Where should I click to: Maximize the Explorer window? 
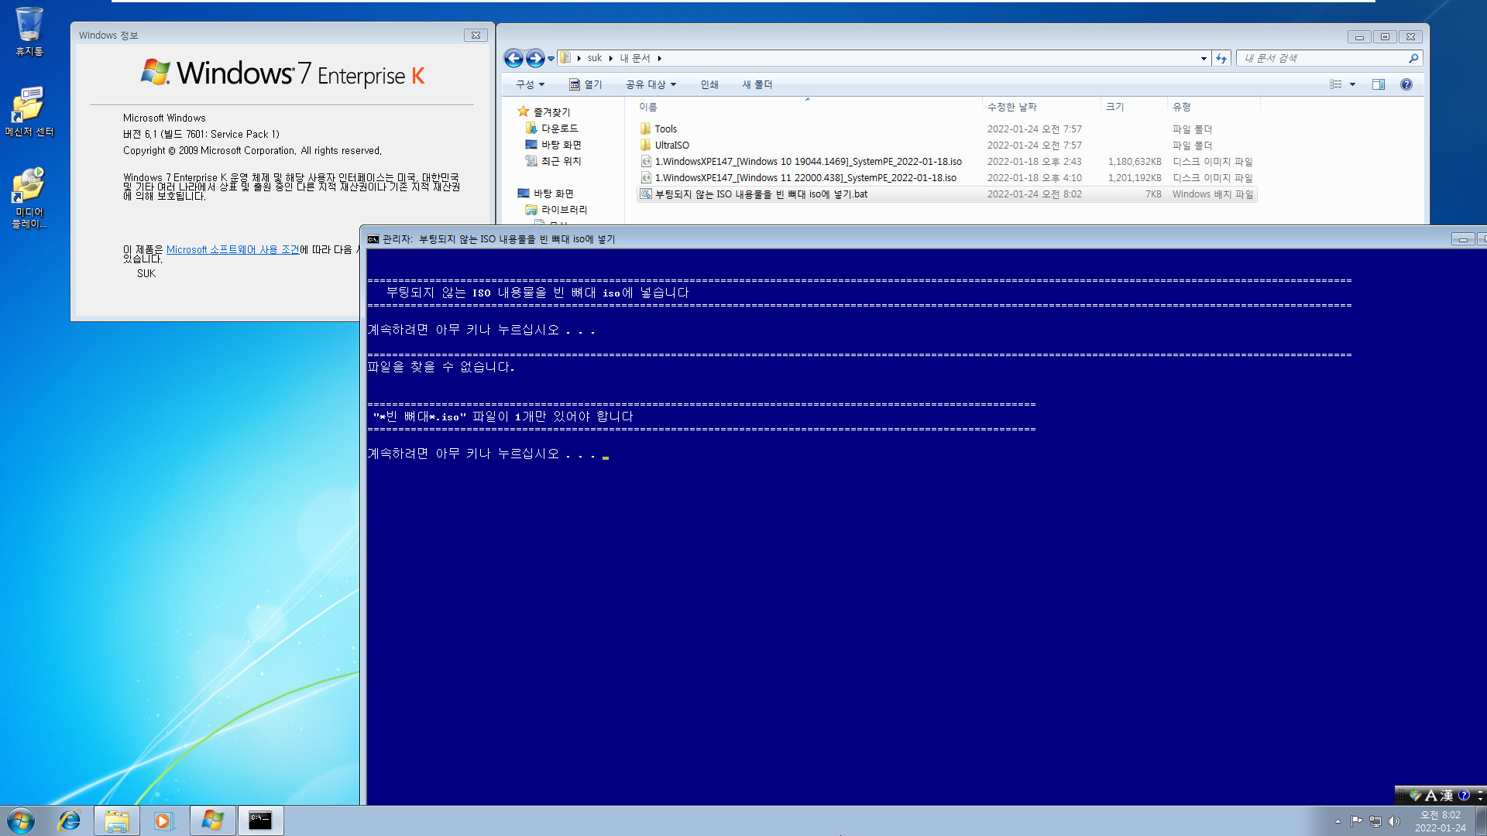tap(1385, 36)
